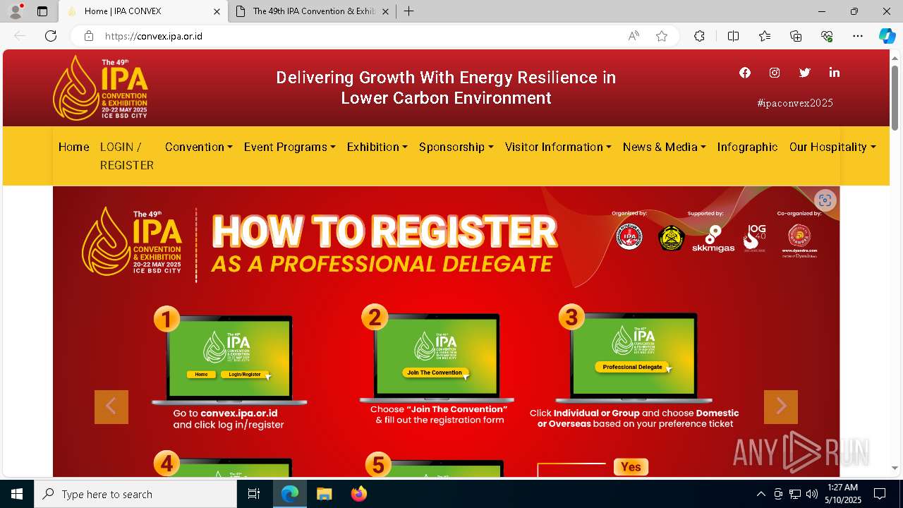The height and width of the screenshot is (508, 903).
Task: Open the volume speaker tray icon
Action: click(x=812, y=494)
